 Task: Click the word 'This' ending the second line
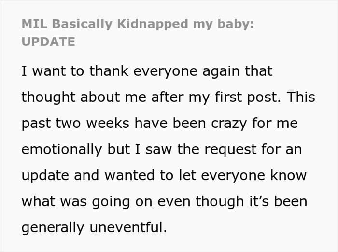pos(301,97)
